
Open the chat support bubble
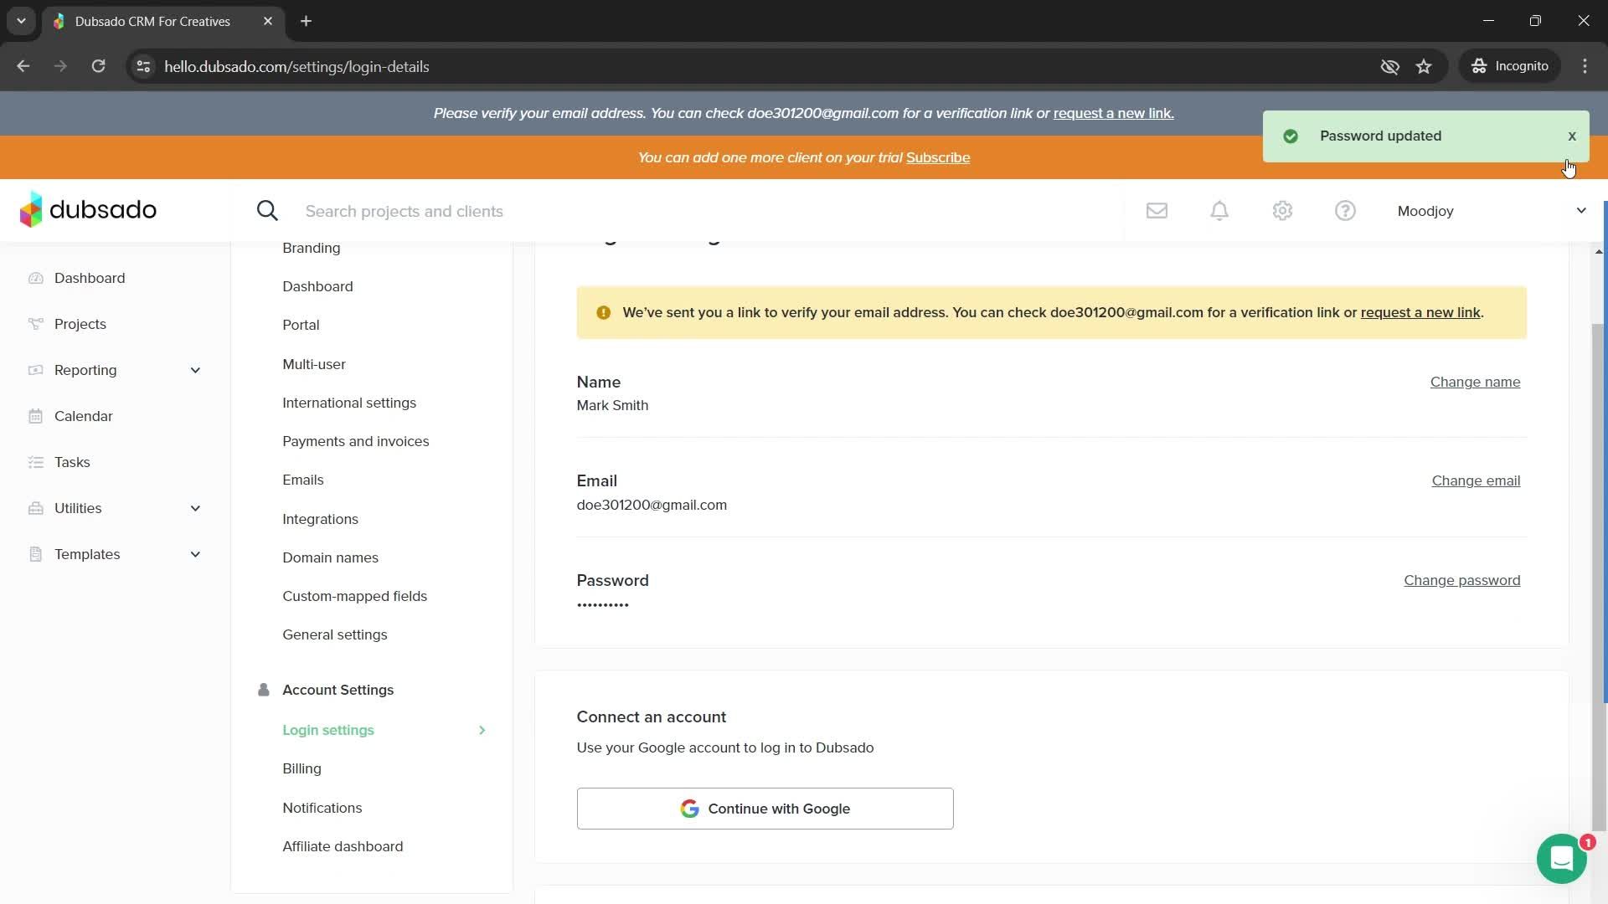pyautogui.click(x=1562, y=859)
